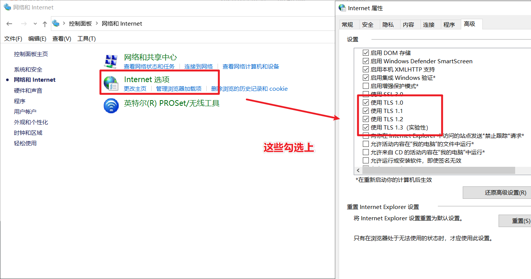
Task: Open 英特尔(R) PROSet/无线工具 link
Action: [172, 103]
